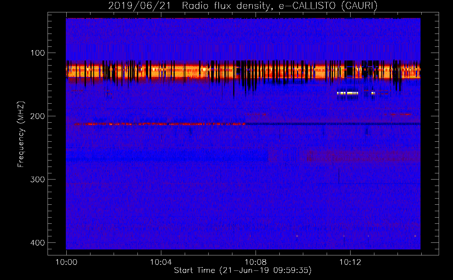Click the '10:04' time tick label
Screen dimensions: 453x280
[x=161, y=262]
